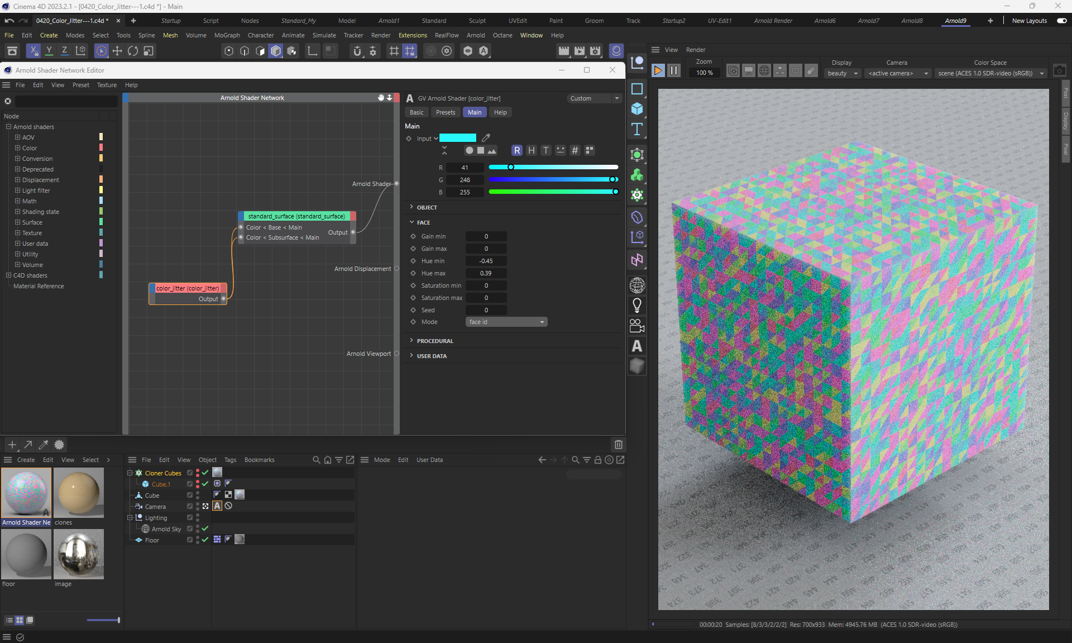Toggle the X axis lock
The height and width of the screenshot is (643, 1072).
tap(33, 51)
